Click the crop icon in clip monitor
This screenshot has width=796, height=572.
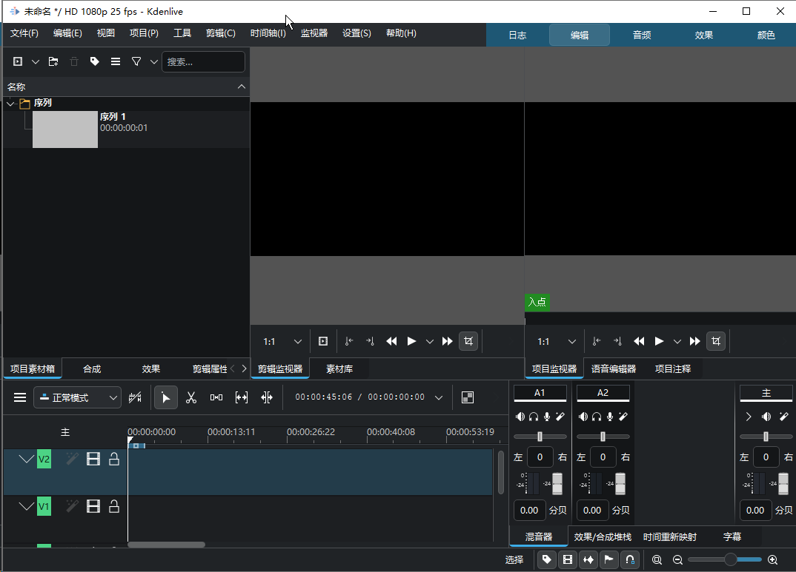(x=468, y=341)
